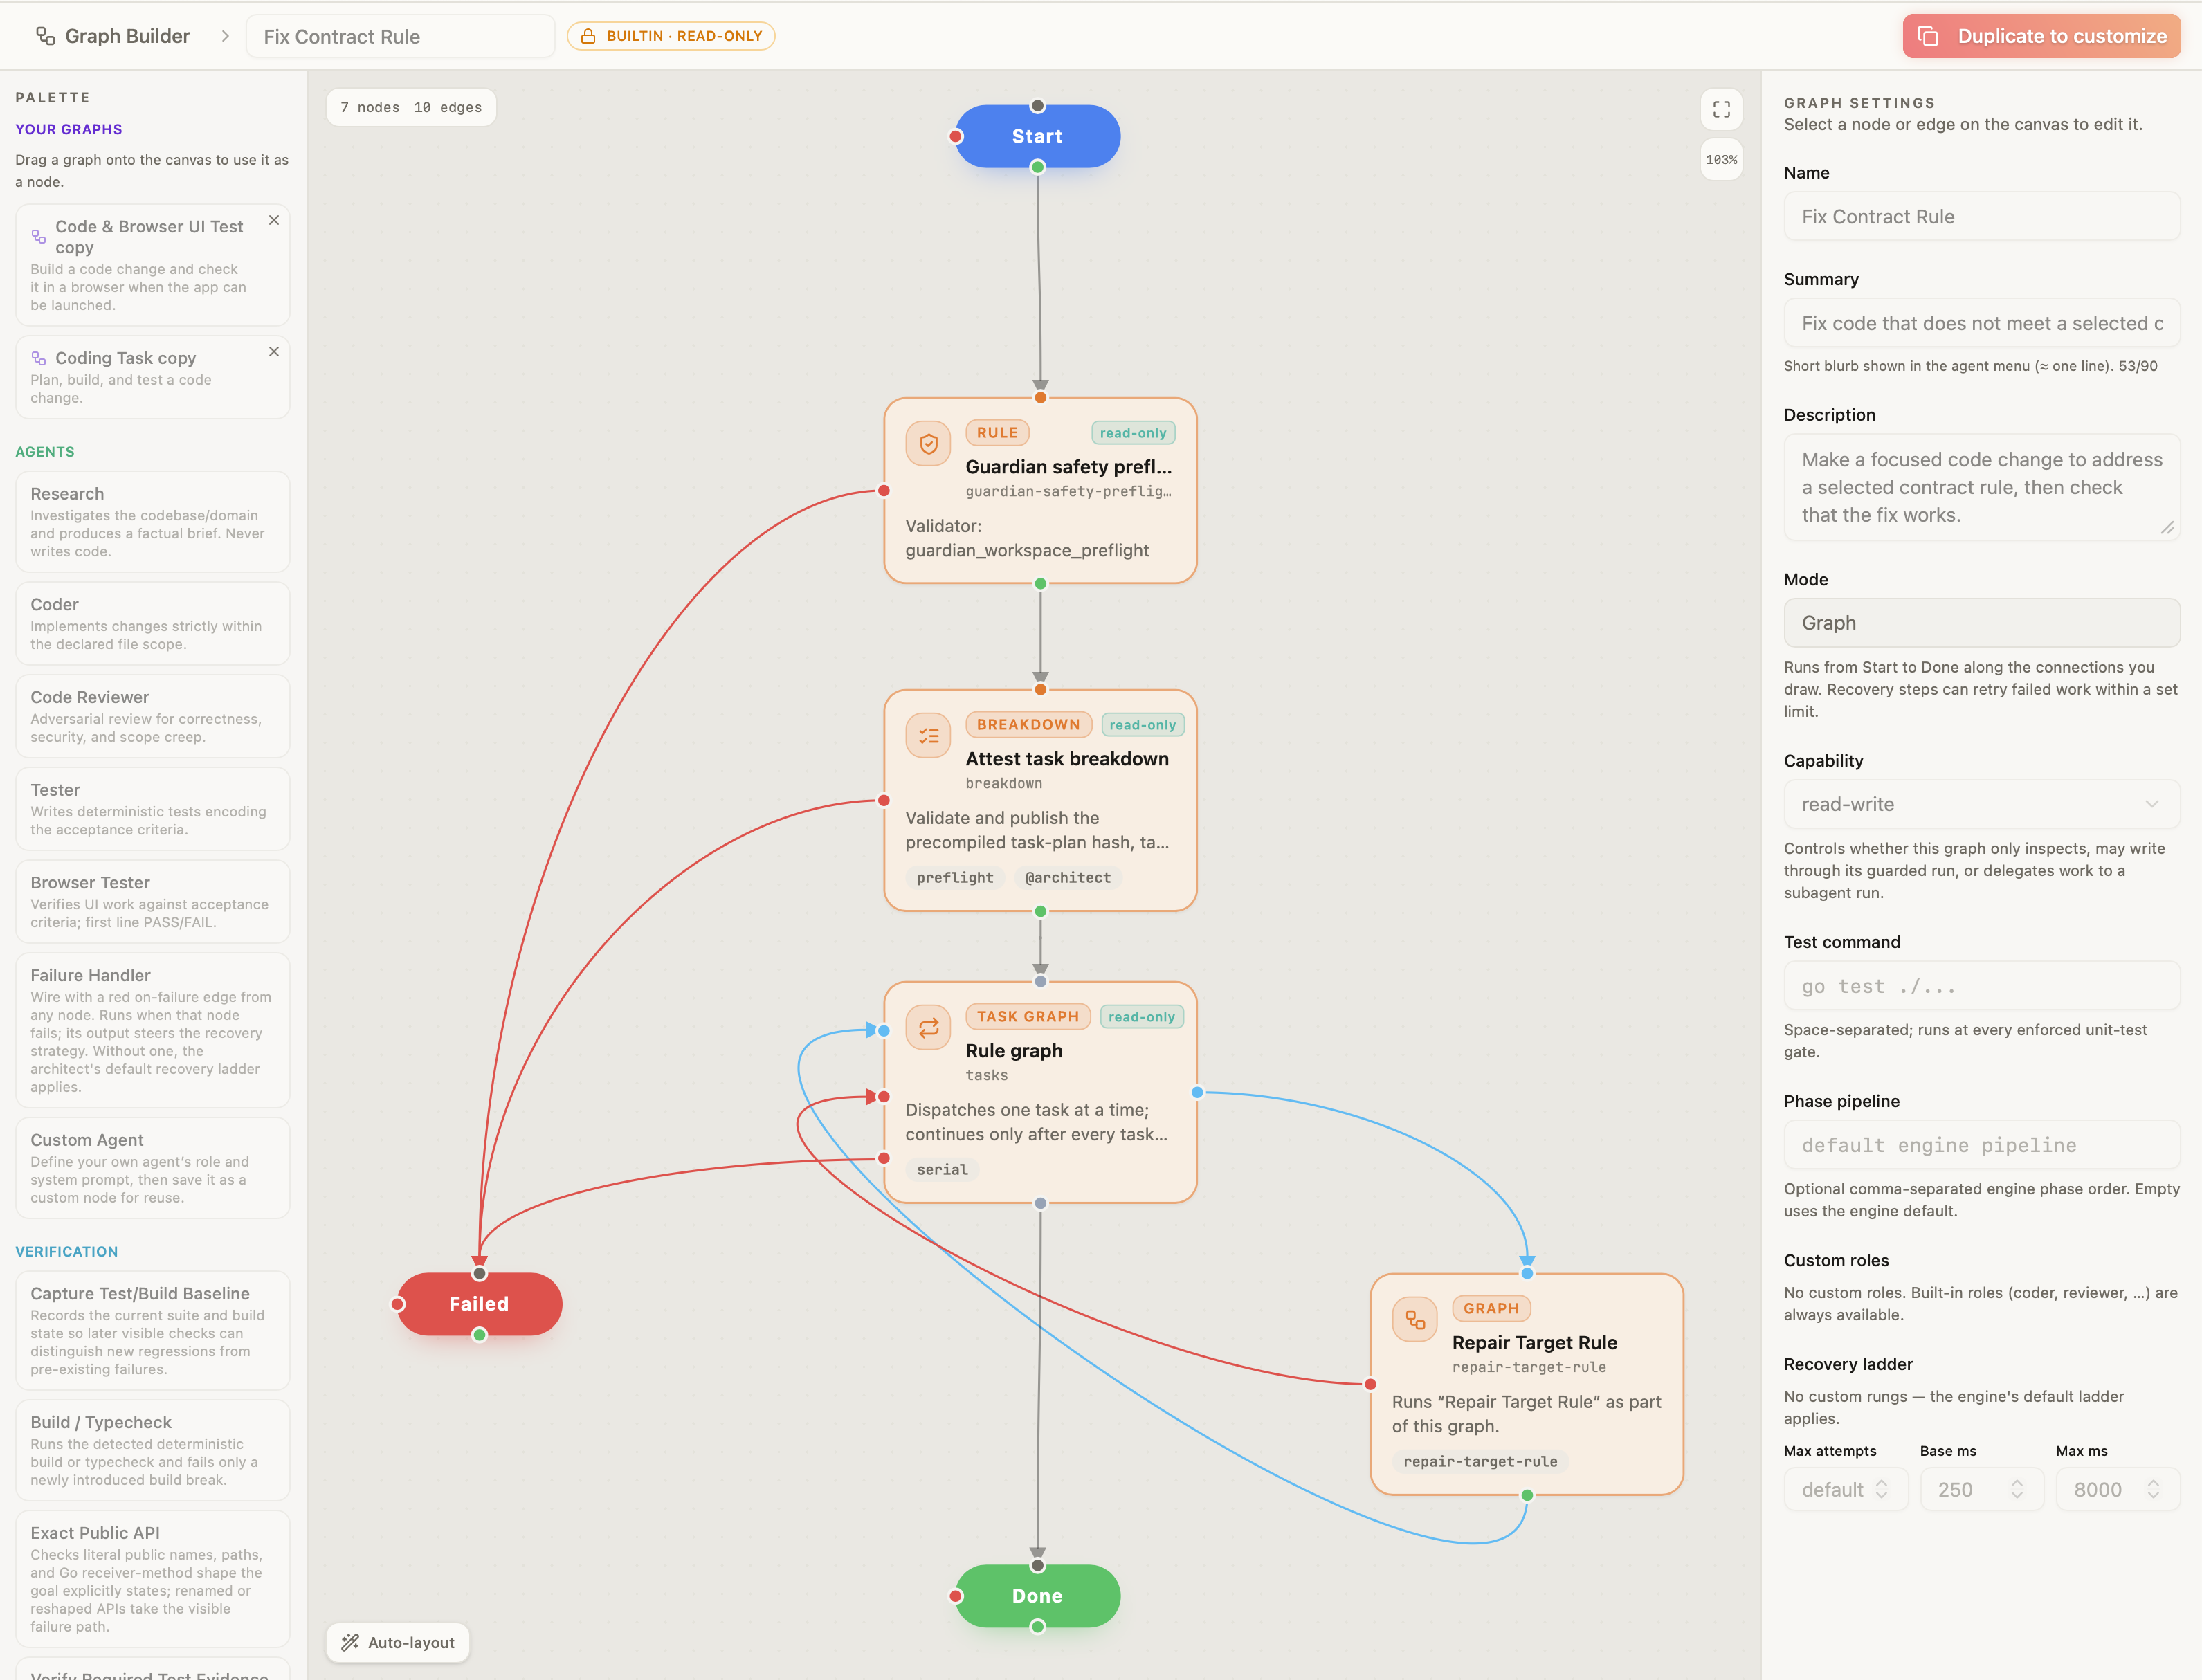
Task: Select the Start node on canvas
Action: click(x=1037, y=136)
